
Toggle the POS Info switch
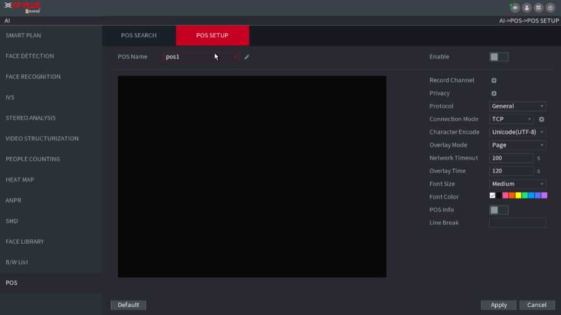point(498,210)
